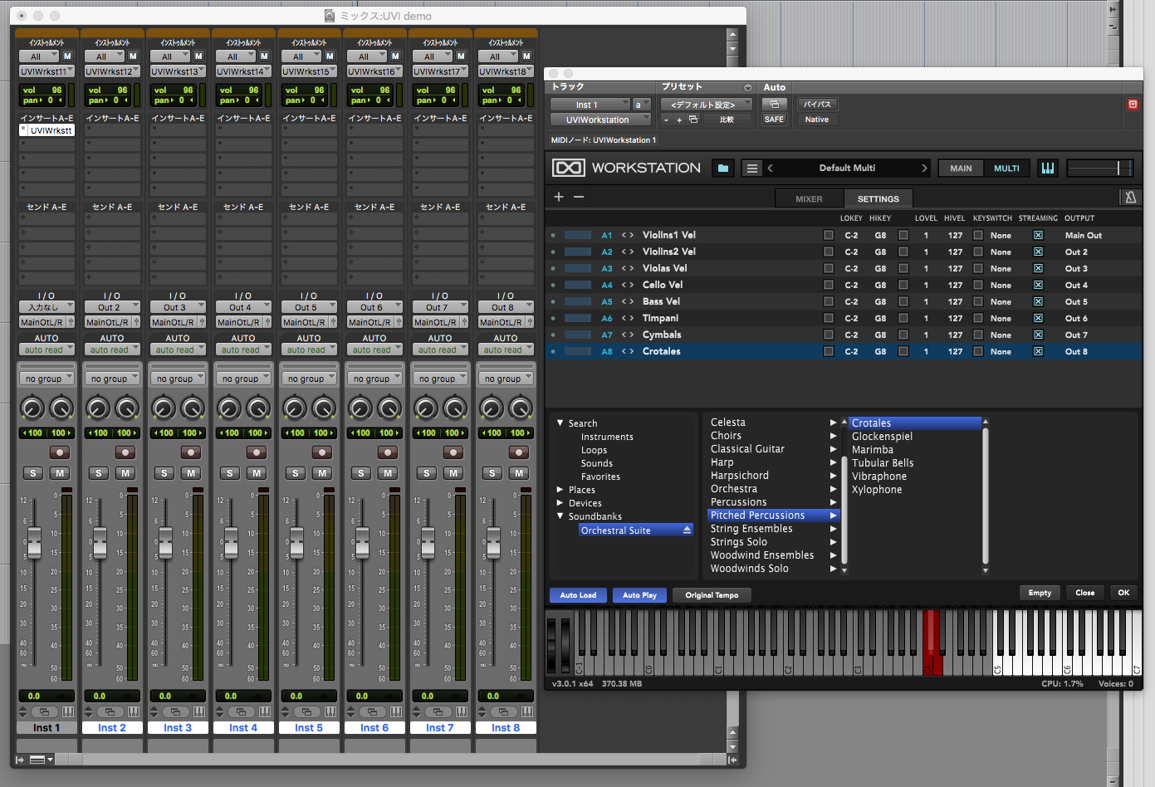1155x787 pixels.
Task: Click Inst 3 instrument keyboard icon
Action: (x=199, y=712)
